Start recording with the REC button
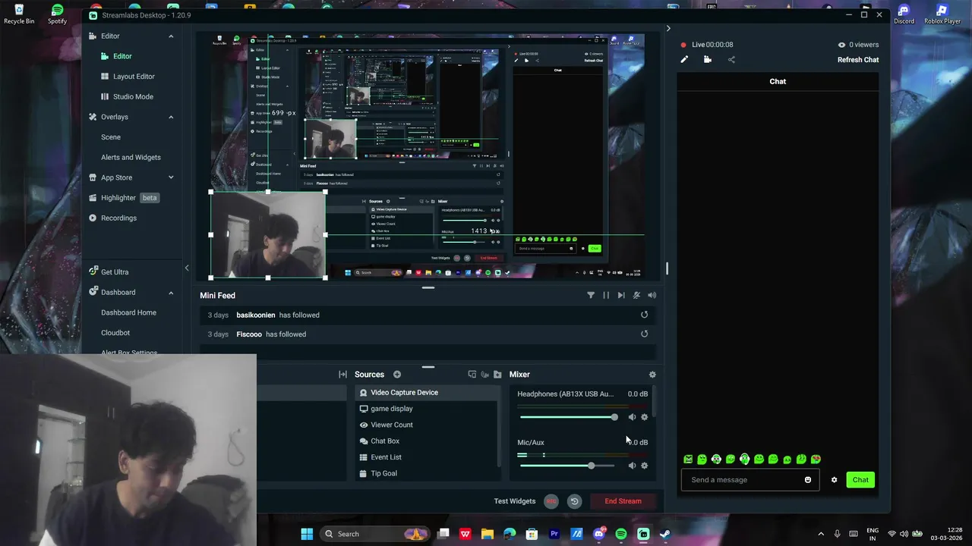This screenshot has height=546, width=972. click(551, 501)
